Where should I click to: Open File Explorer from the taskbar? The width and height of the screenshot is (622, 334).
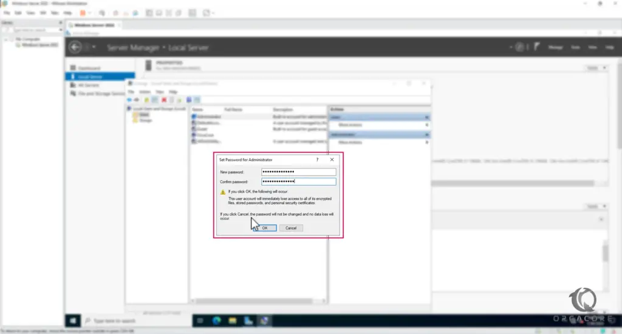[233, 320]
